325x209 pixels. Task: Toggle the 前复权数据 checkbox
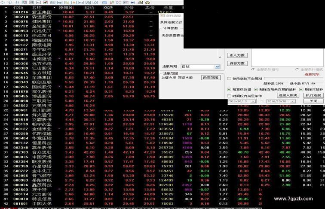[229, 89]
